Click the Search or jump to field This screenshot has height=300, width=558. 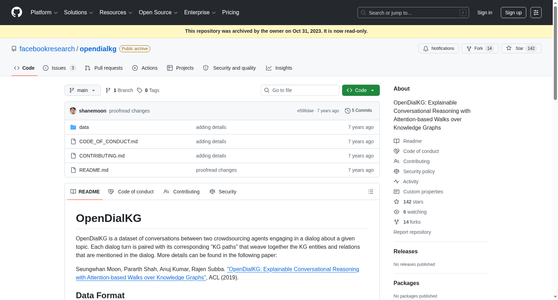pos(413,13)
